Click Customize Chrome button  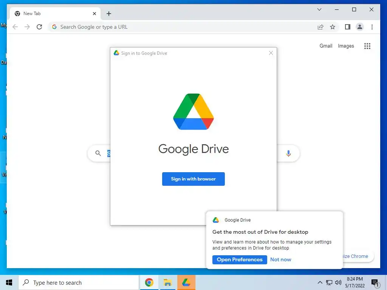(358, 256)
